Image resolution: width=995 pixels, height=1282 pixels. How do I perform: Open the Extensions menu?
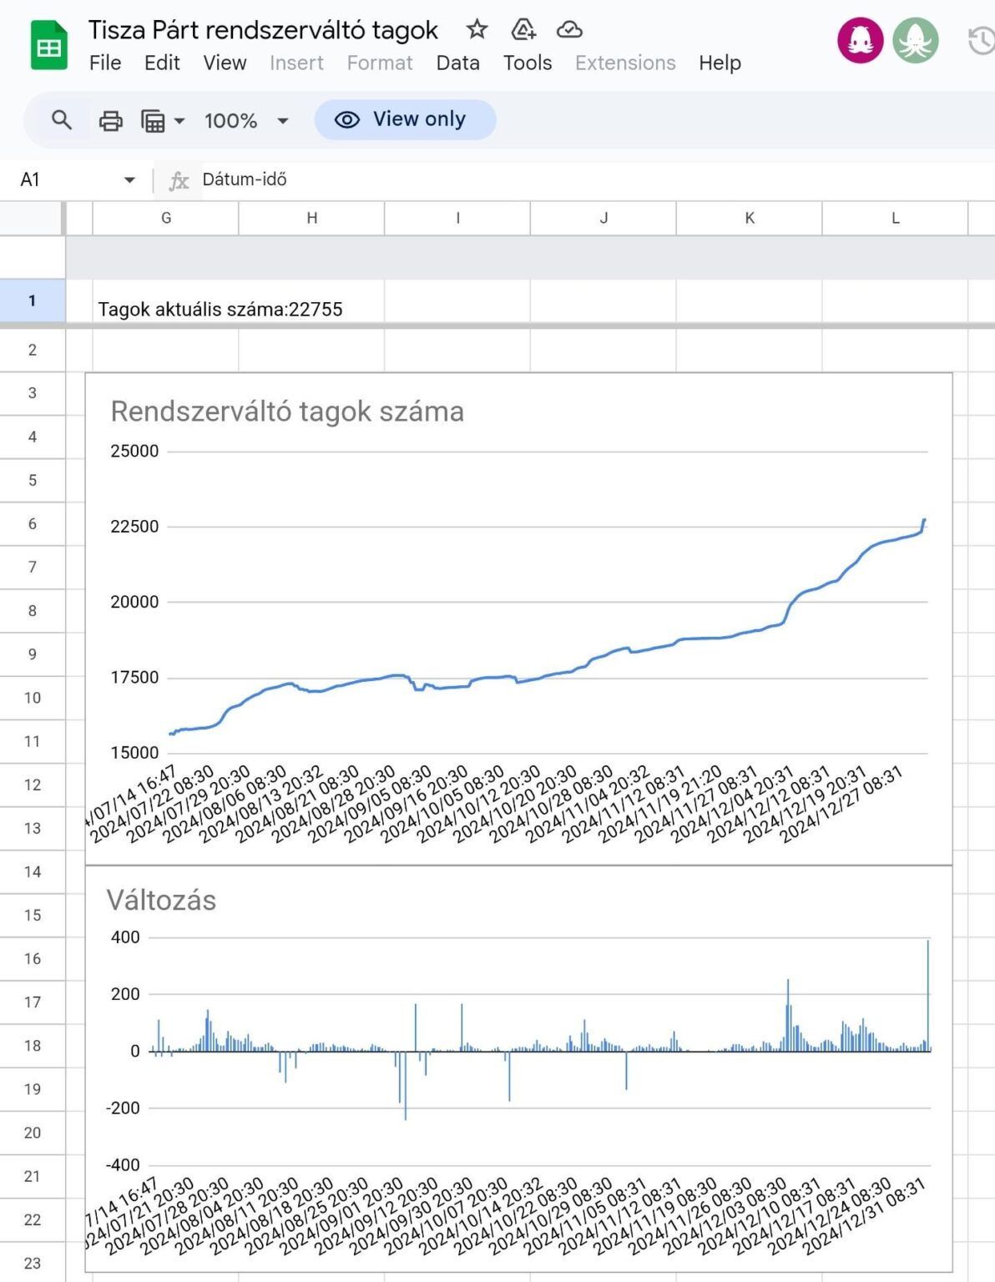[625, 63]
